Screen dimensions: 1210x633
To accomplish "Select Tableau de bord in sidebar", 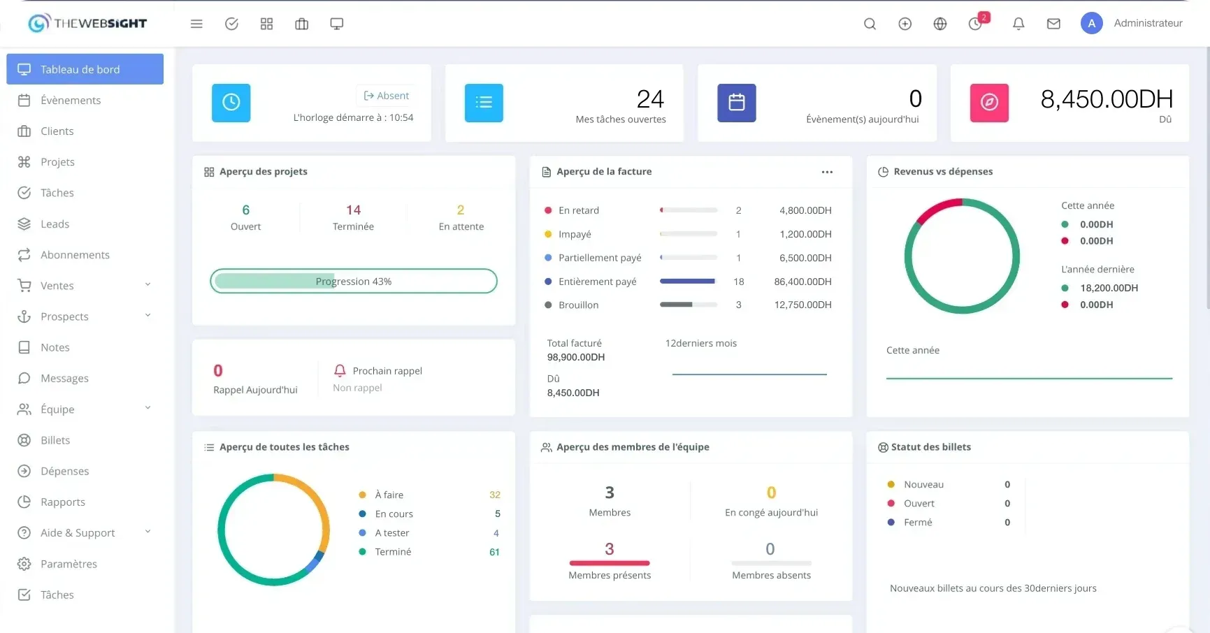I will (x=85, y=69).
